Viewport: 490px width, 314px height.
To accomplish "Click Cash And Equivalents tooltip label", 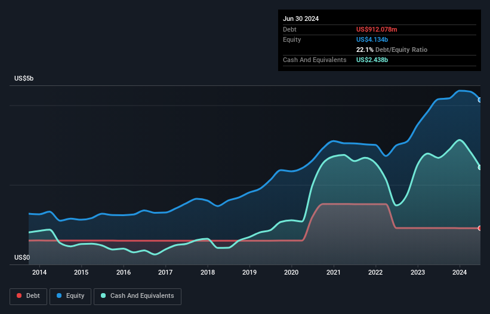I will click(315, 60).
